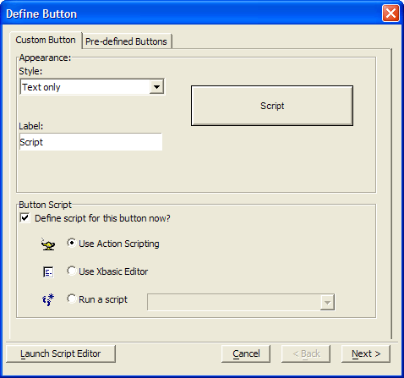Click the Back button
Image resolution: width=404 pixels, height=378 pixels.
306,353
